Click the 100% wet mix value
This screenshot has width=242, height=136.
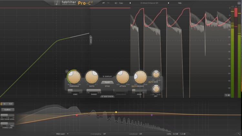pos(169,134)
